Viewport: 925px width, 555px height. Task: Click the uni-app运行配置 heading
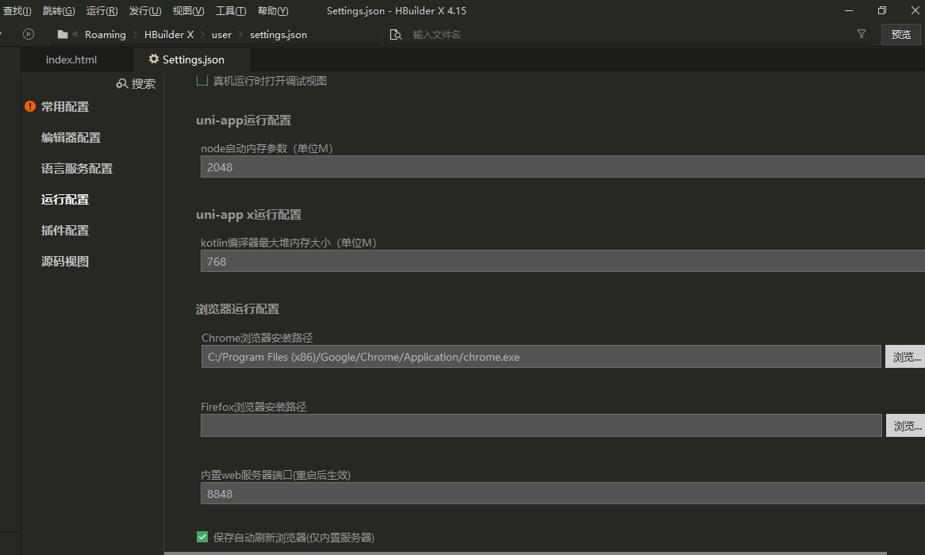point(244,121)
